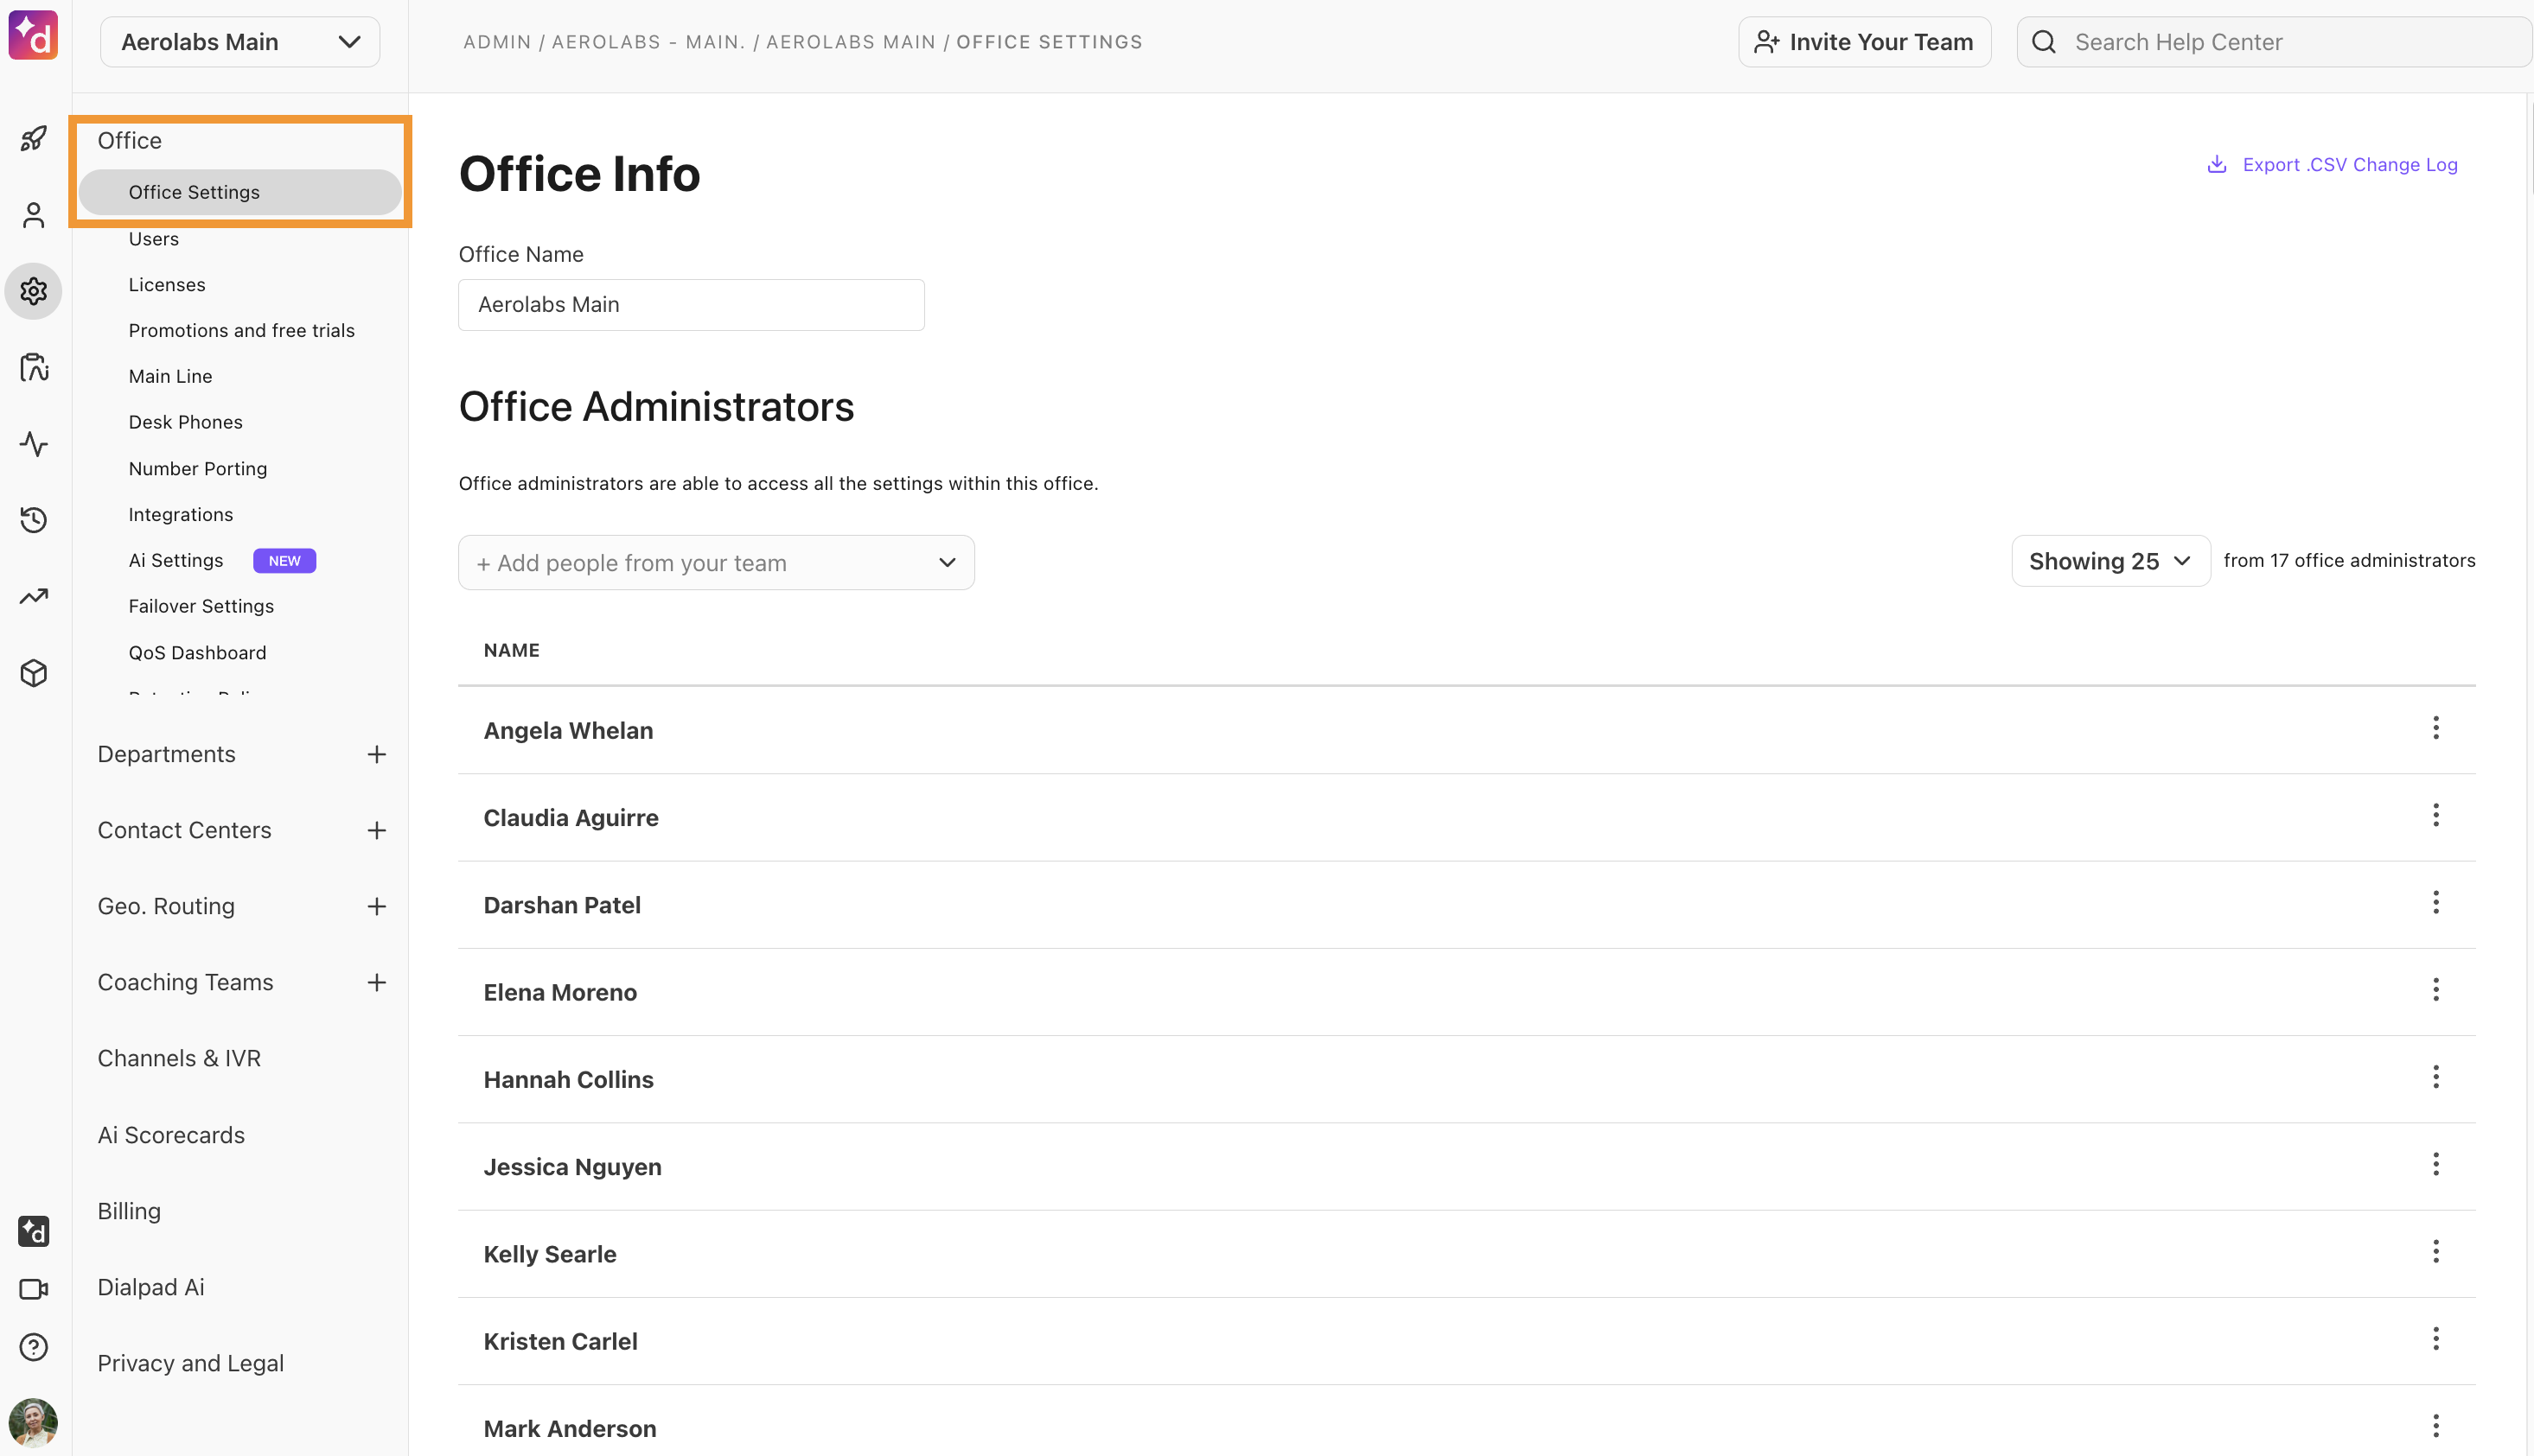This screenshot has height=1456, width=2534.
Task: Open more options for Kristen Carlel
Action: point(2436,1338)
